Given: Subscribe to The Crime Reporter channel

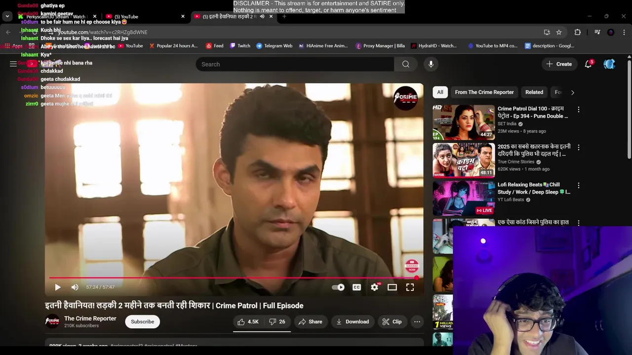Looking at the screenshot, I should [142, 321].
